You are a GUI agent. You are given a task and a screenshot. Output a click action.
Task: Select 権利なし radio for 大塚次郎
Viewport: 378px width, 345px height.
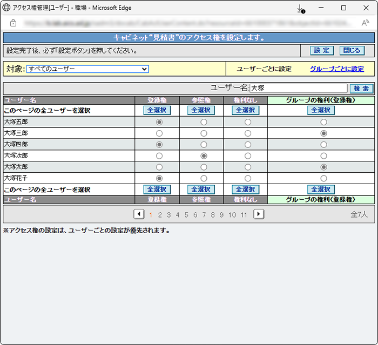[248, 156]
